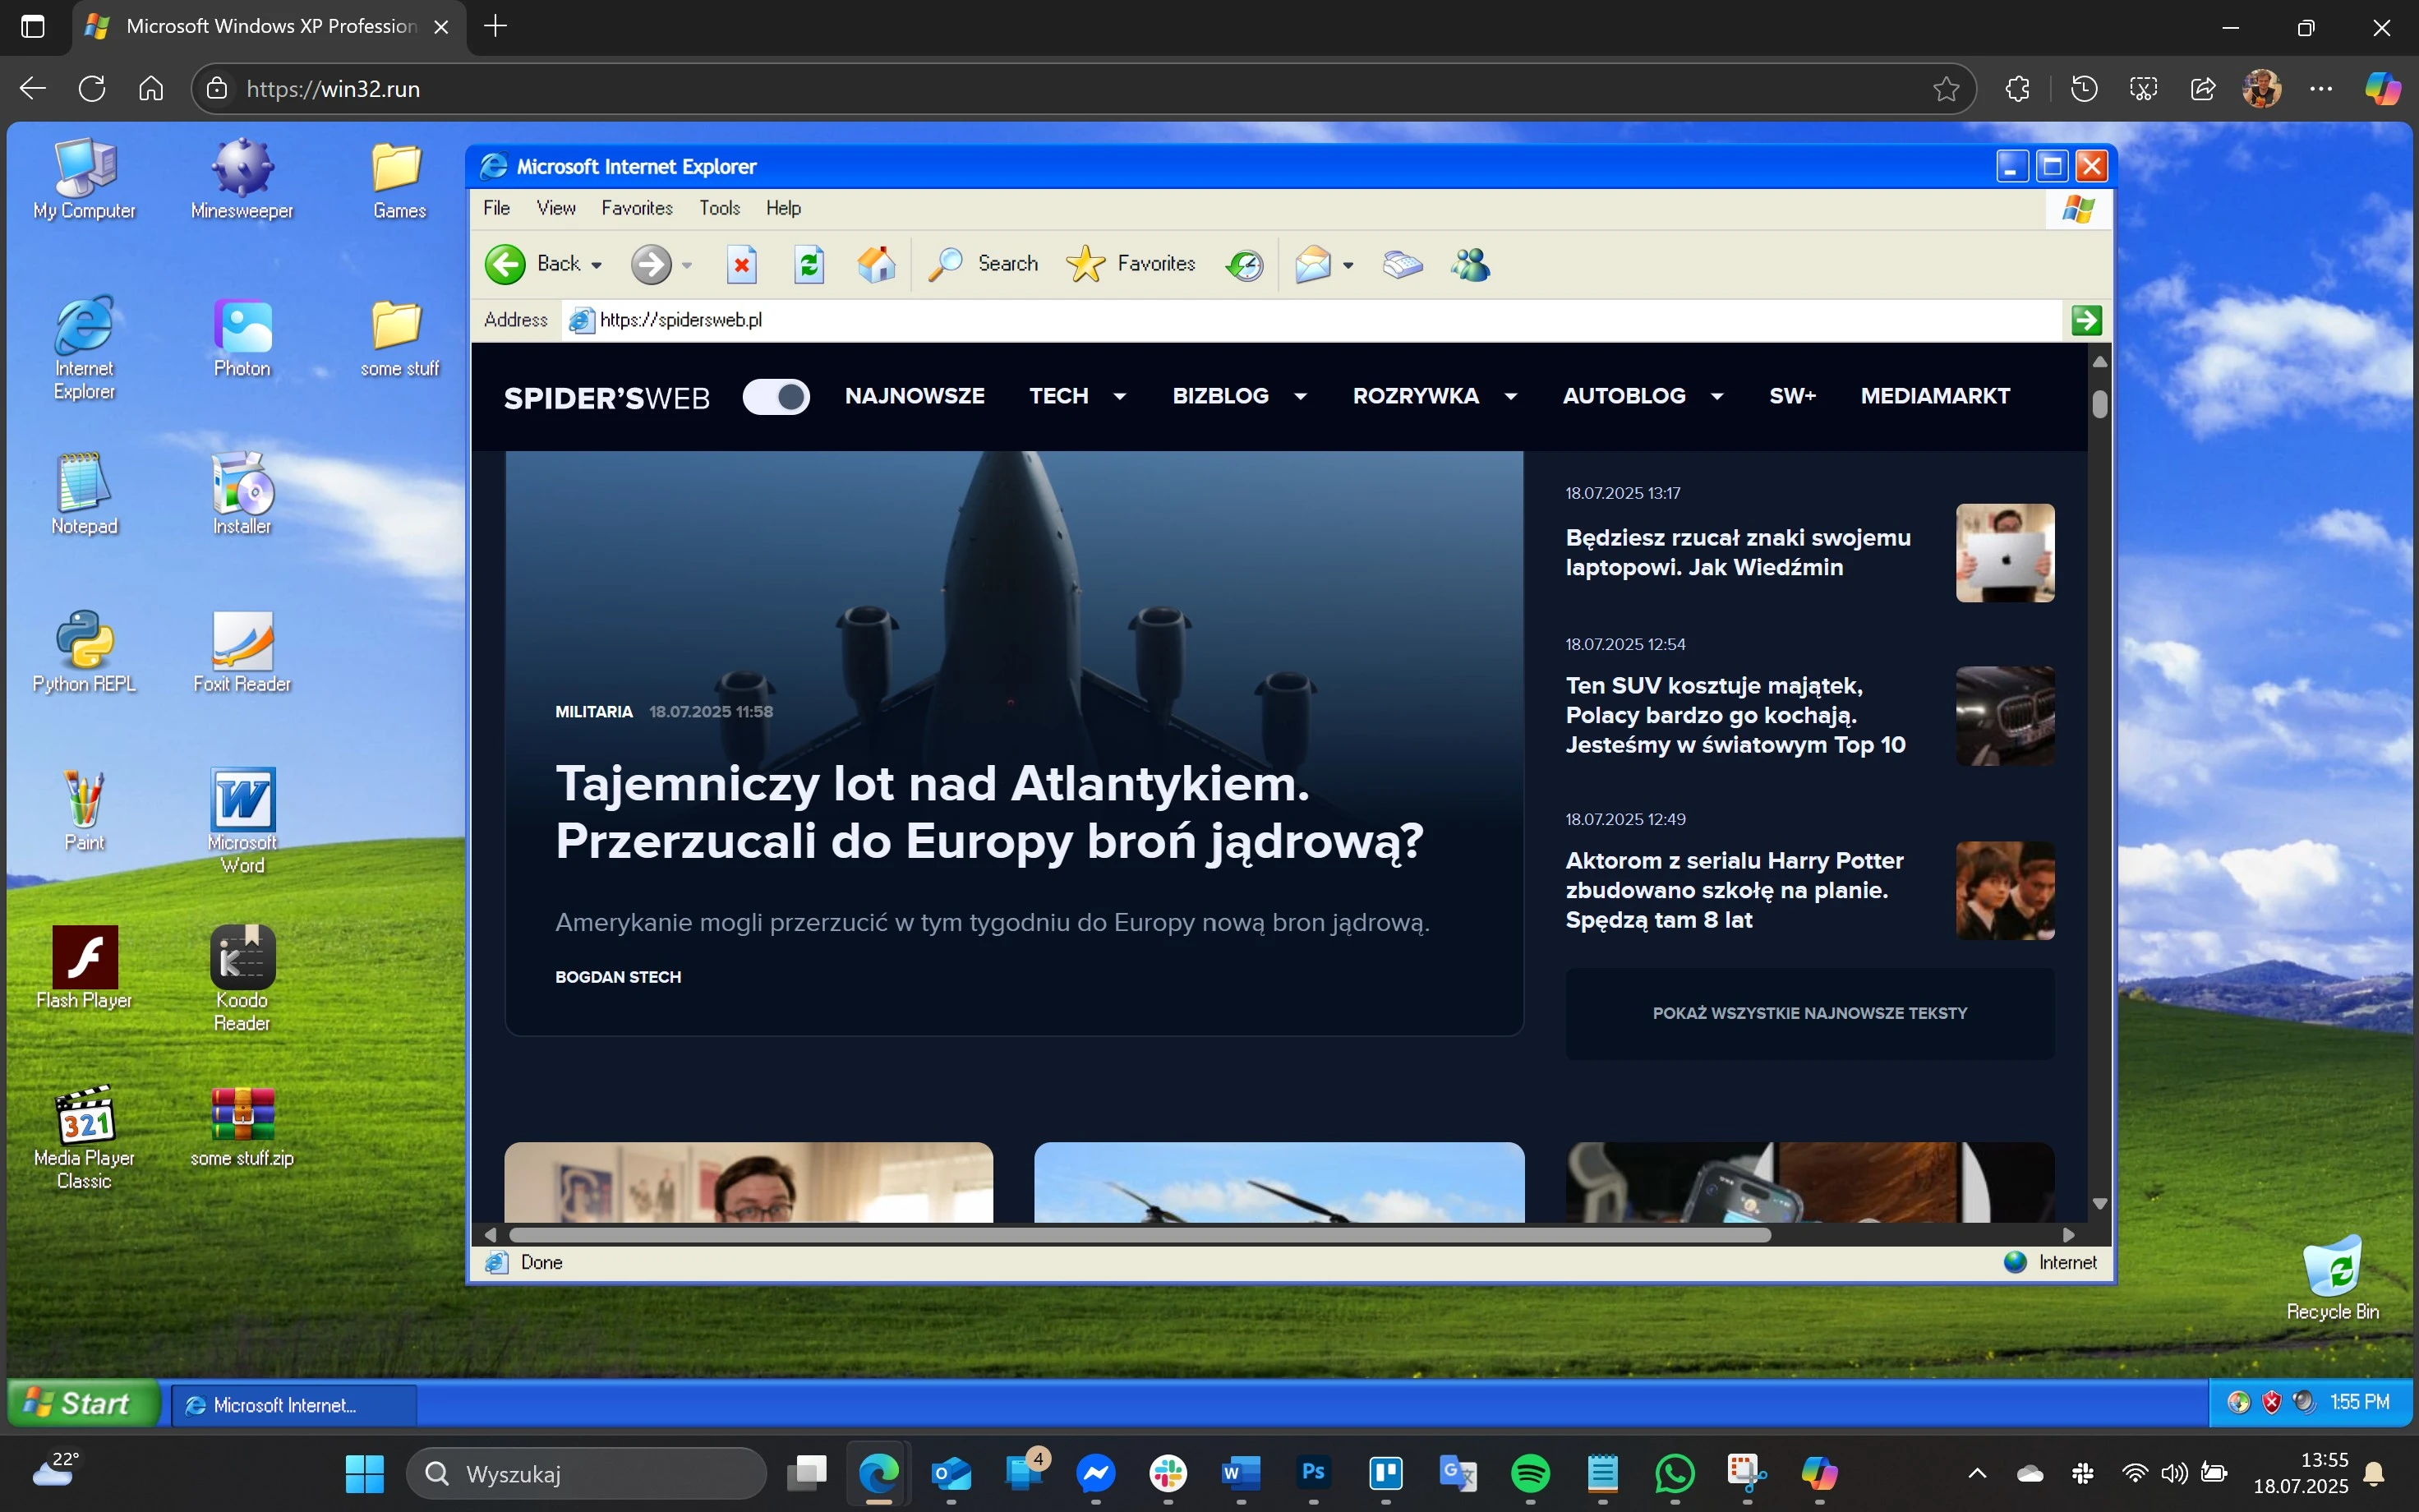Viewport: 2419px width, 1512px height.
Task: Go to IE Home page icon
Action: tap(876, 265)
